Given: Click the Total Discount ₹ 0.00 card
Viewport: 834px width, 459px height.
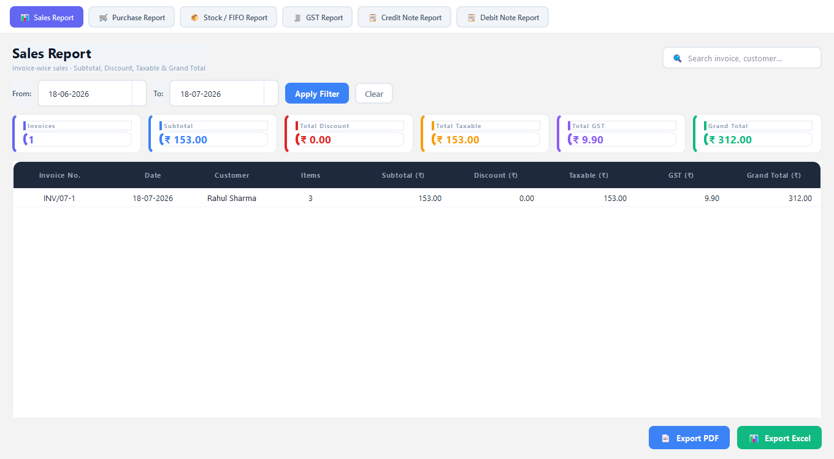Looking at the screenshot, I should 349,134.
